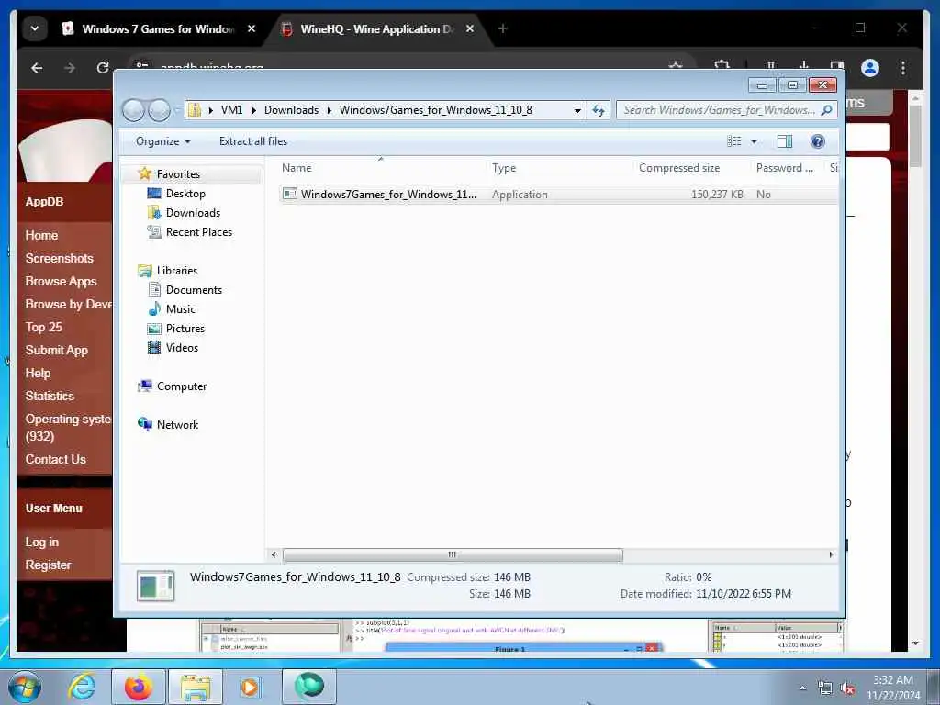Image resolution: width=940 pixels, height=705 pixels.
Task: Click the refresh button beside address bar
Action: coord(599,110)
